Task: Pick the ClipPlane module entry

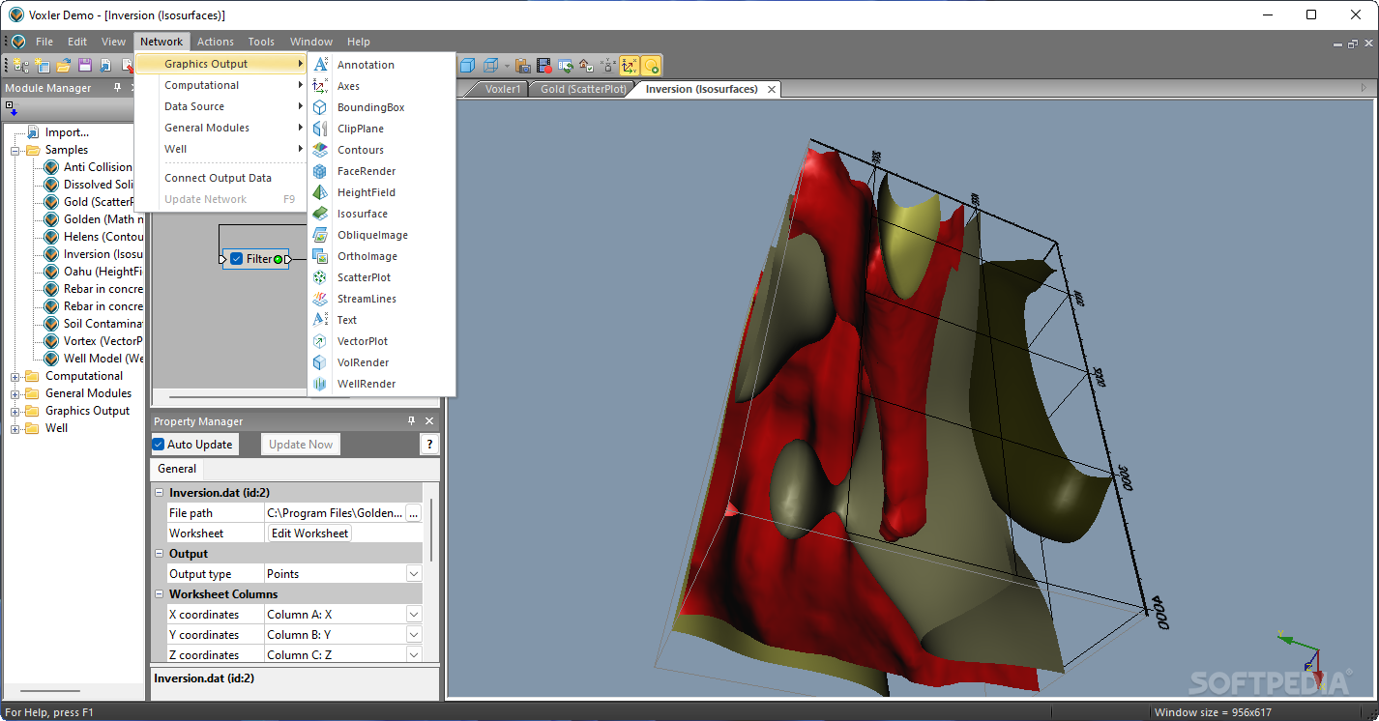Action: point(381,129)
